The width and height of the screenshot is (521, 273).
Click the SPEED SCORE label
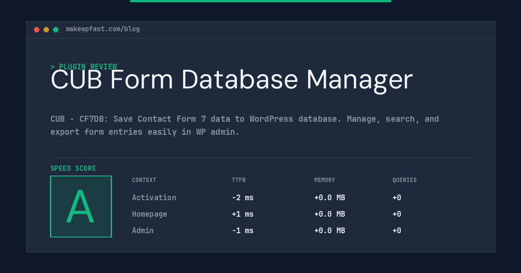pos(73,169)
